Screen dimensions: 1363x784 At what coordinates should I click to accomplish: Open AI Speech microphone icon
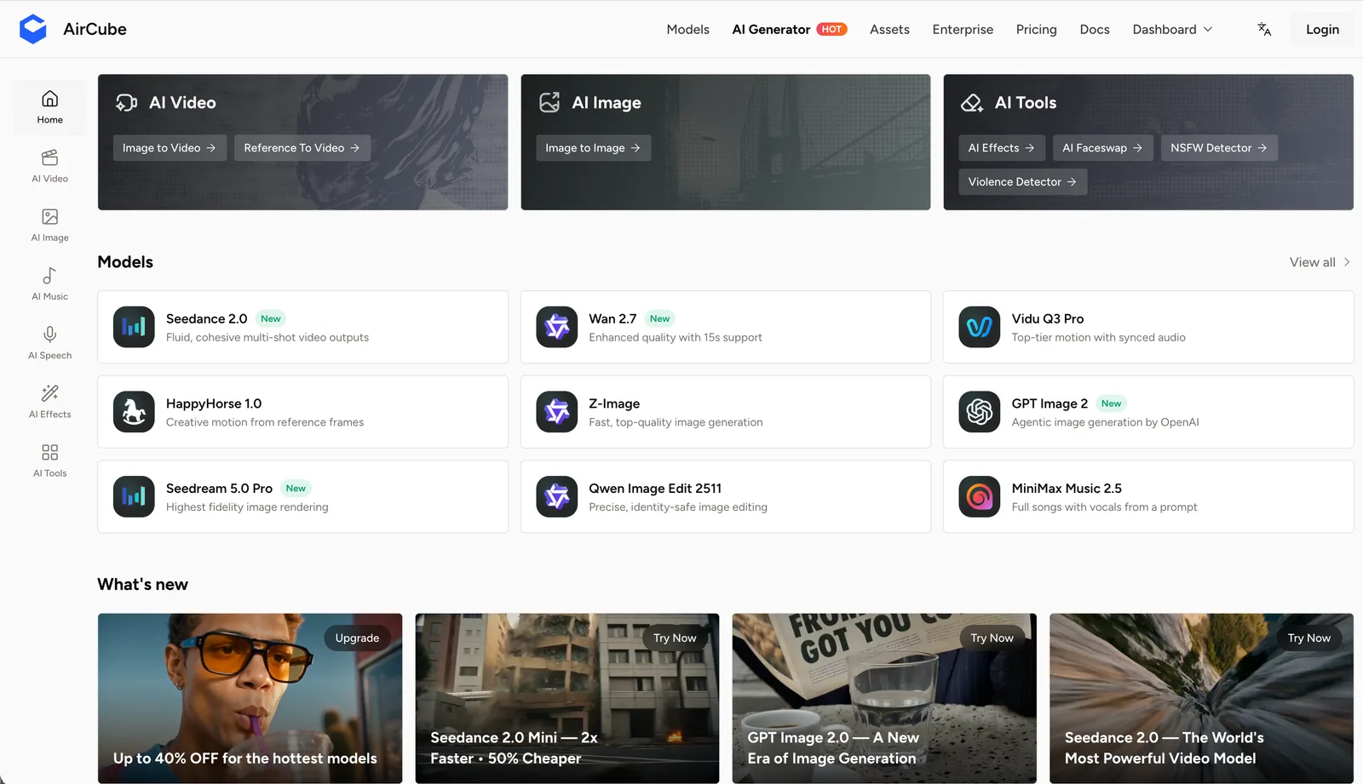point(49,334)
